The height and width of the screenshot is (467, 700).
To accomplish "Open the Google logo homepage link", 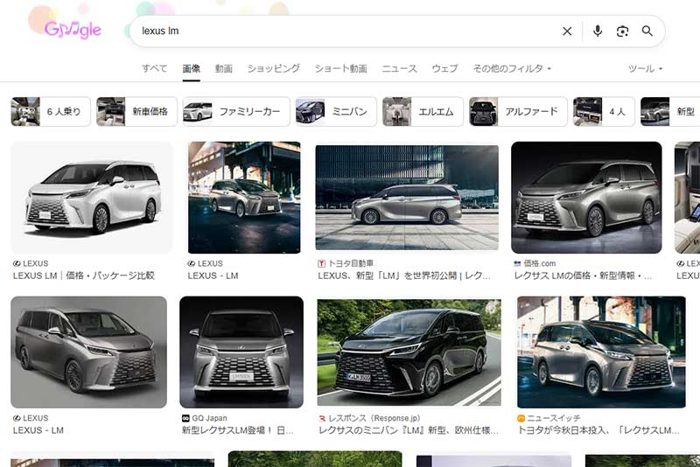I will [73, 30].
